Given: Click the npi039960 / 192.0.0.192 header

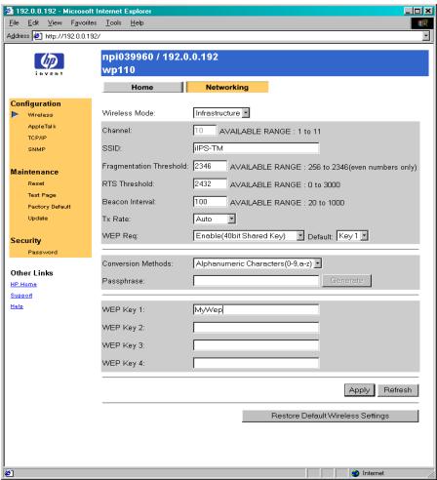Looking at the screenshot, I should [160, 57].
